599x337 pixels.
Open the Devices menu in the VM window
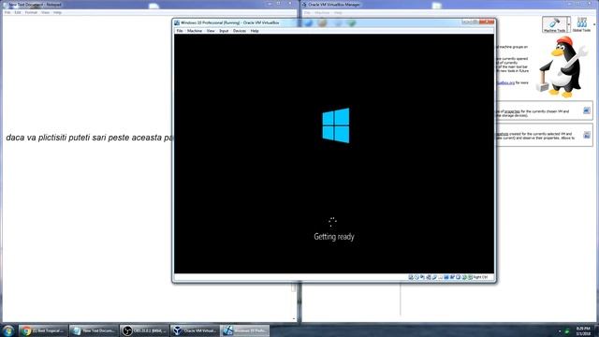[240, 31]
